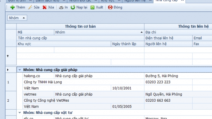Select row number 2 indicator
Viewport: 212px width, 119px height.
point(11,100)
